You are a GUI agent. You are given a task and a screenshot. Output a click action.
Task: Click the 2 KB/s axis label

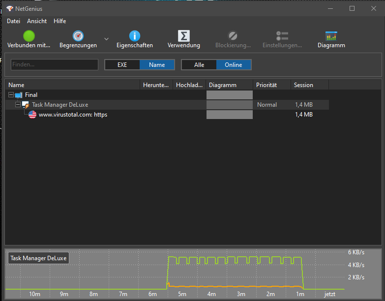click(x=356, y=277)
